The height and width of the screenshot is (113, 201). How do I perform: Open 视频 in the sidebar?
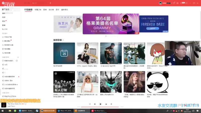coord(4,17)
